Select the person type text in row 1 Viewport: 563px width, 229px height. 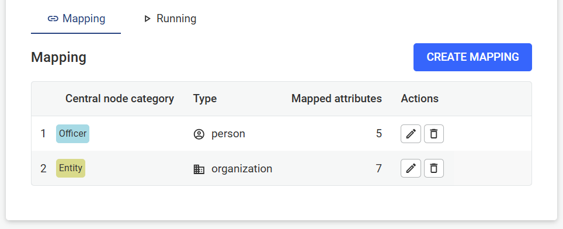pos(228,134)
